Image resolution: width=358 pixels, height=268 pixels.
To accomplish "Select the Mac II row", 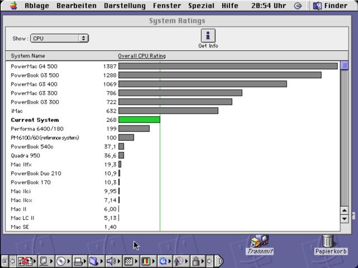I will [173, 209].
